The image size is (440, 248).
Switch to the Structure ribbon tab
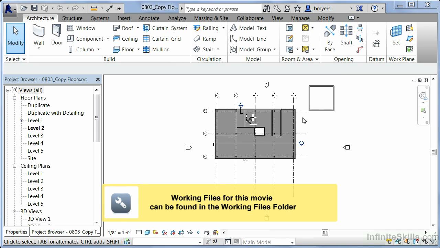click(x=72, y=18)
